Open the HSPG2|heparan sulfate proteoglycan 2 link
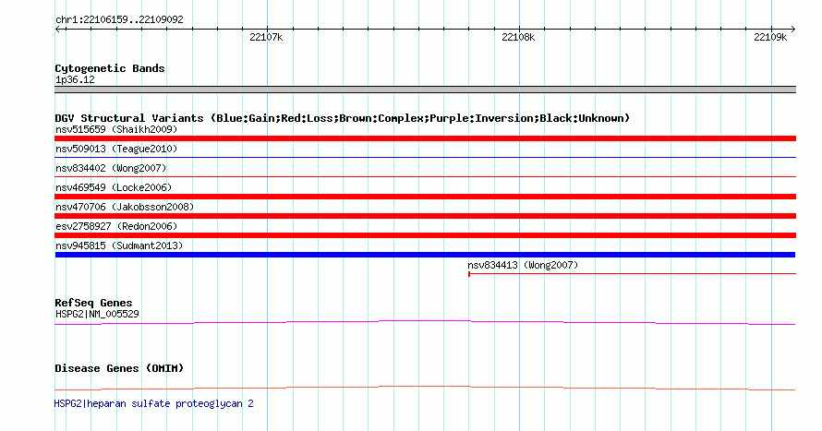Image resolution: width=822 pixels, height=431 pixels. point(153,403)
